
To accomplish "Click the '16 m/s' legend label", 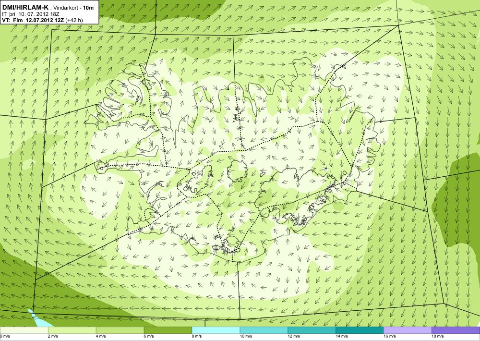I will pos(390,336).
